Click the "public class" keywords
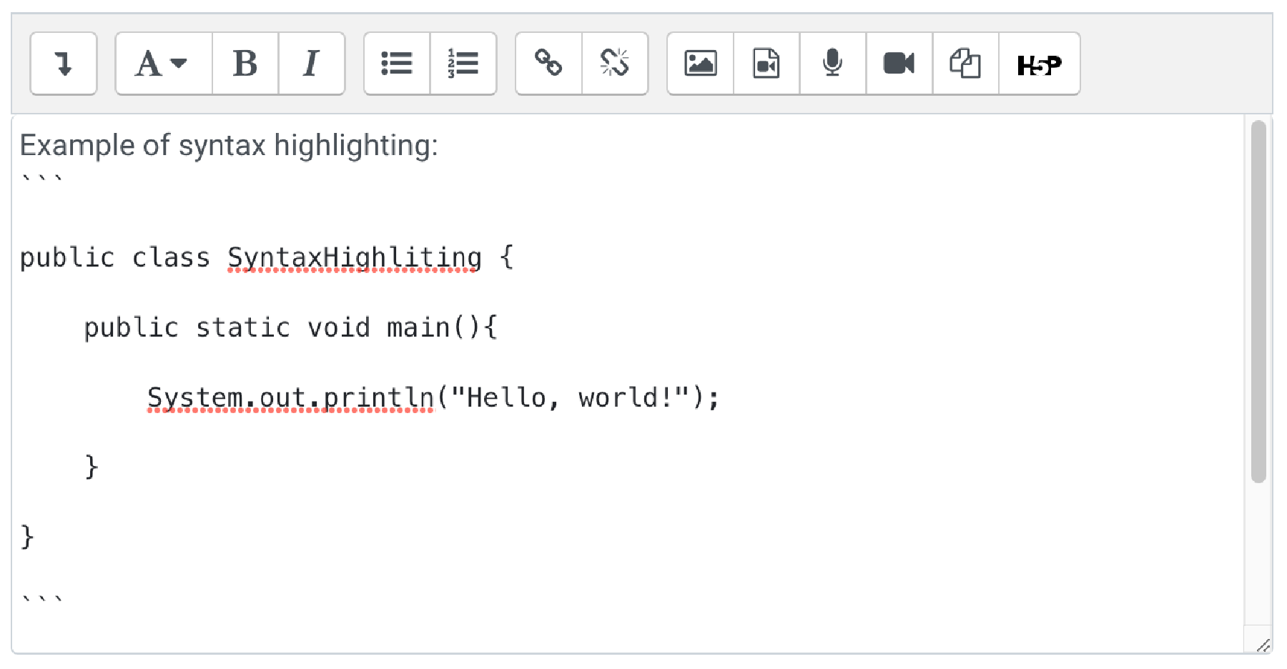1287x669 pixels. (x=115, y=257)
